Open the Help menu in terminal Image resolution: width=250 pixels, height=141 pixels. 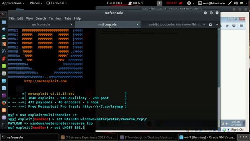click(77, 18)
